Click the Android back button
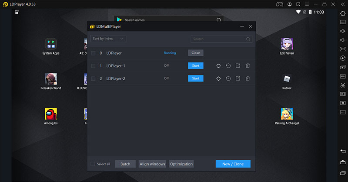 (x=343, y=151)
